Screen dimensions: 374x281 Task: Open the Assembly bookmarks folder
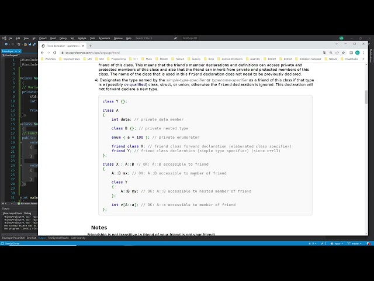(253, 59)
